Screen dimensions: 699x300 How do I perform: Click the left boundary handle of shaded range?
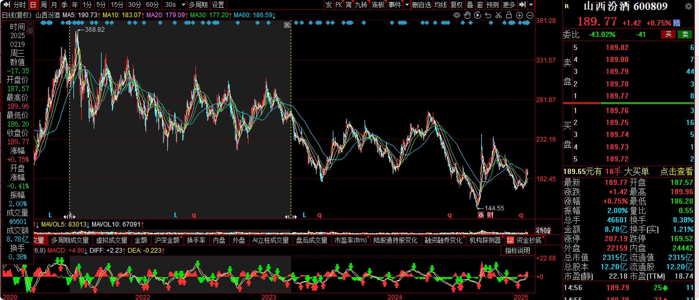(70, 217)
